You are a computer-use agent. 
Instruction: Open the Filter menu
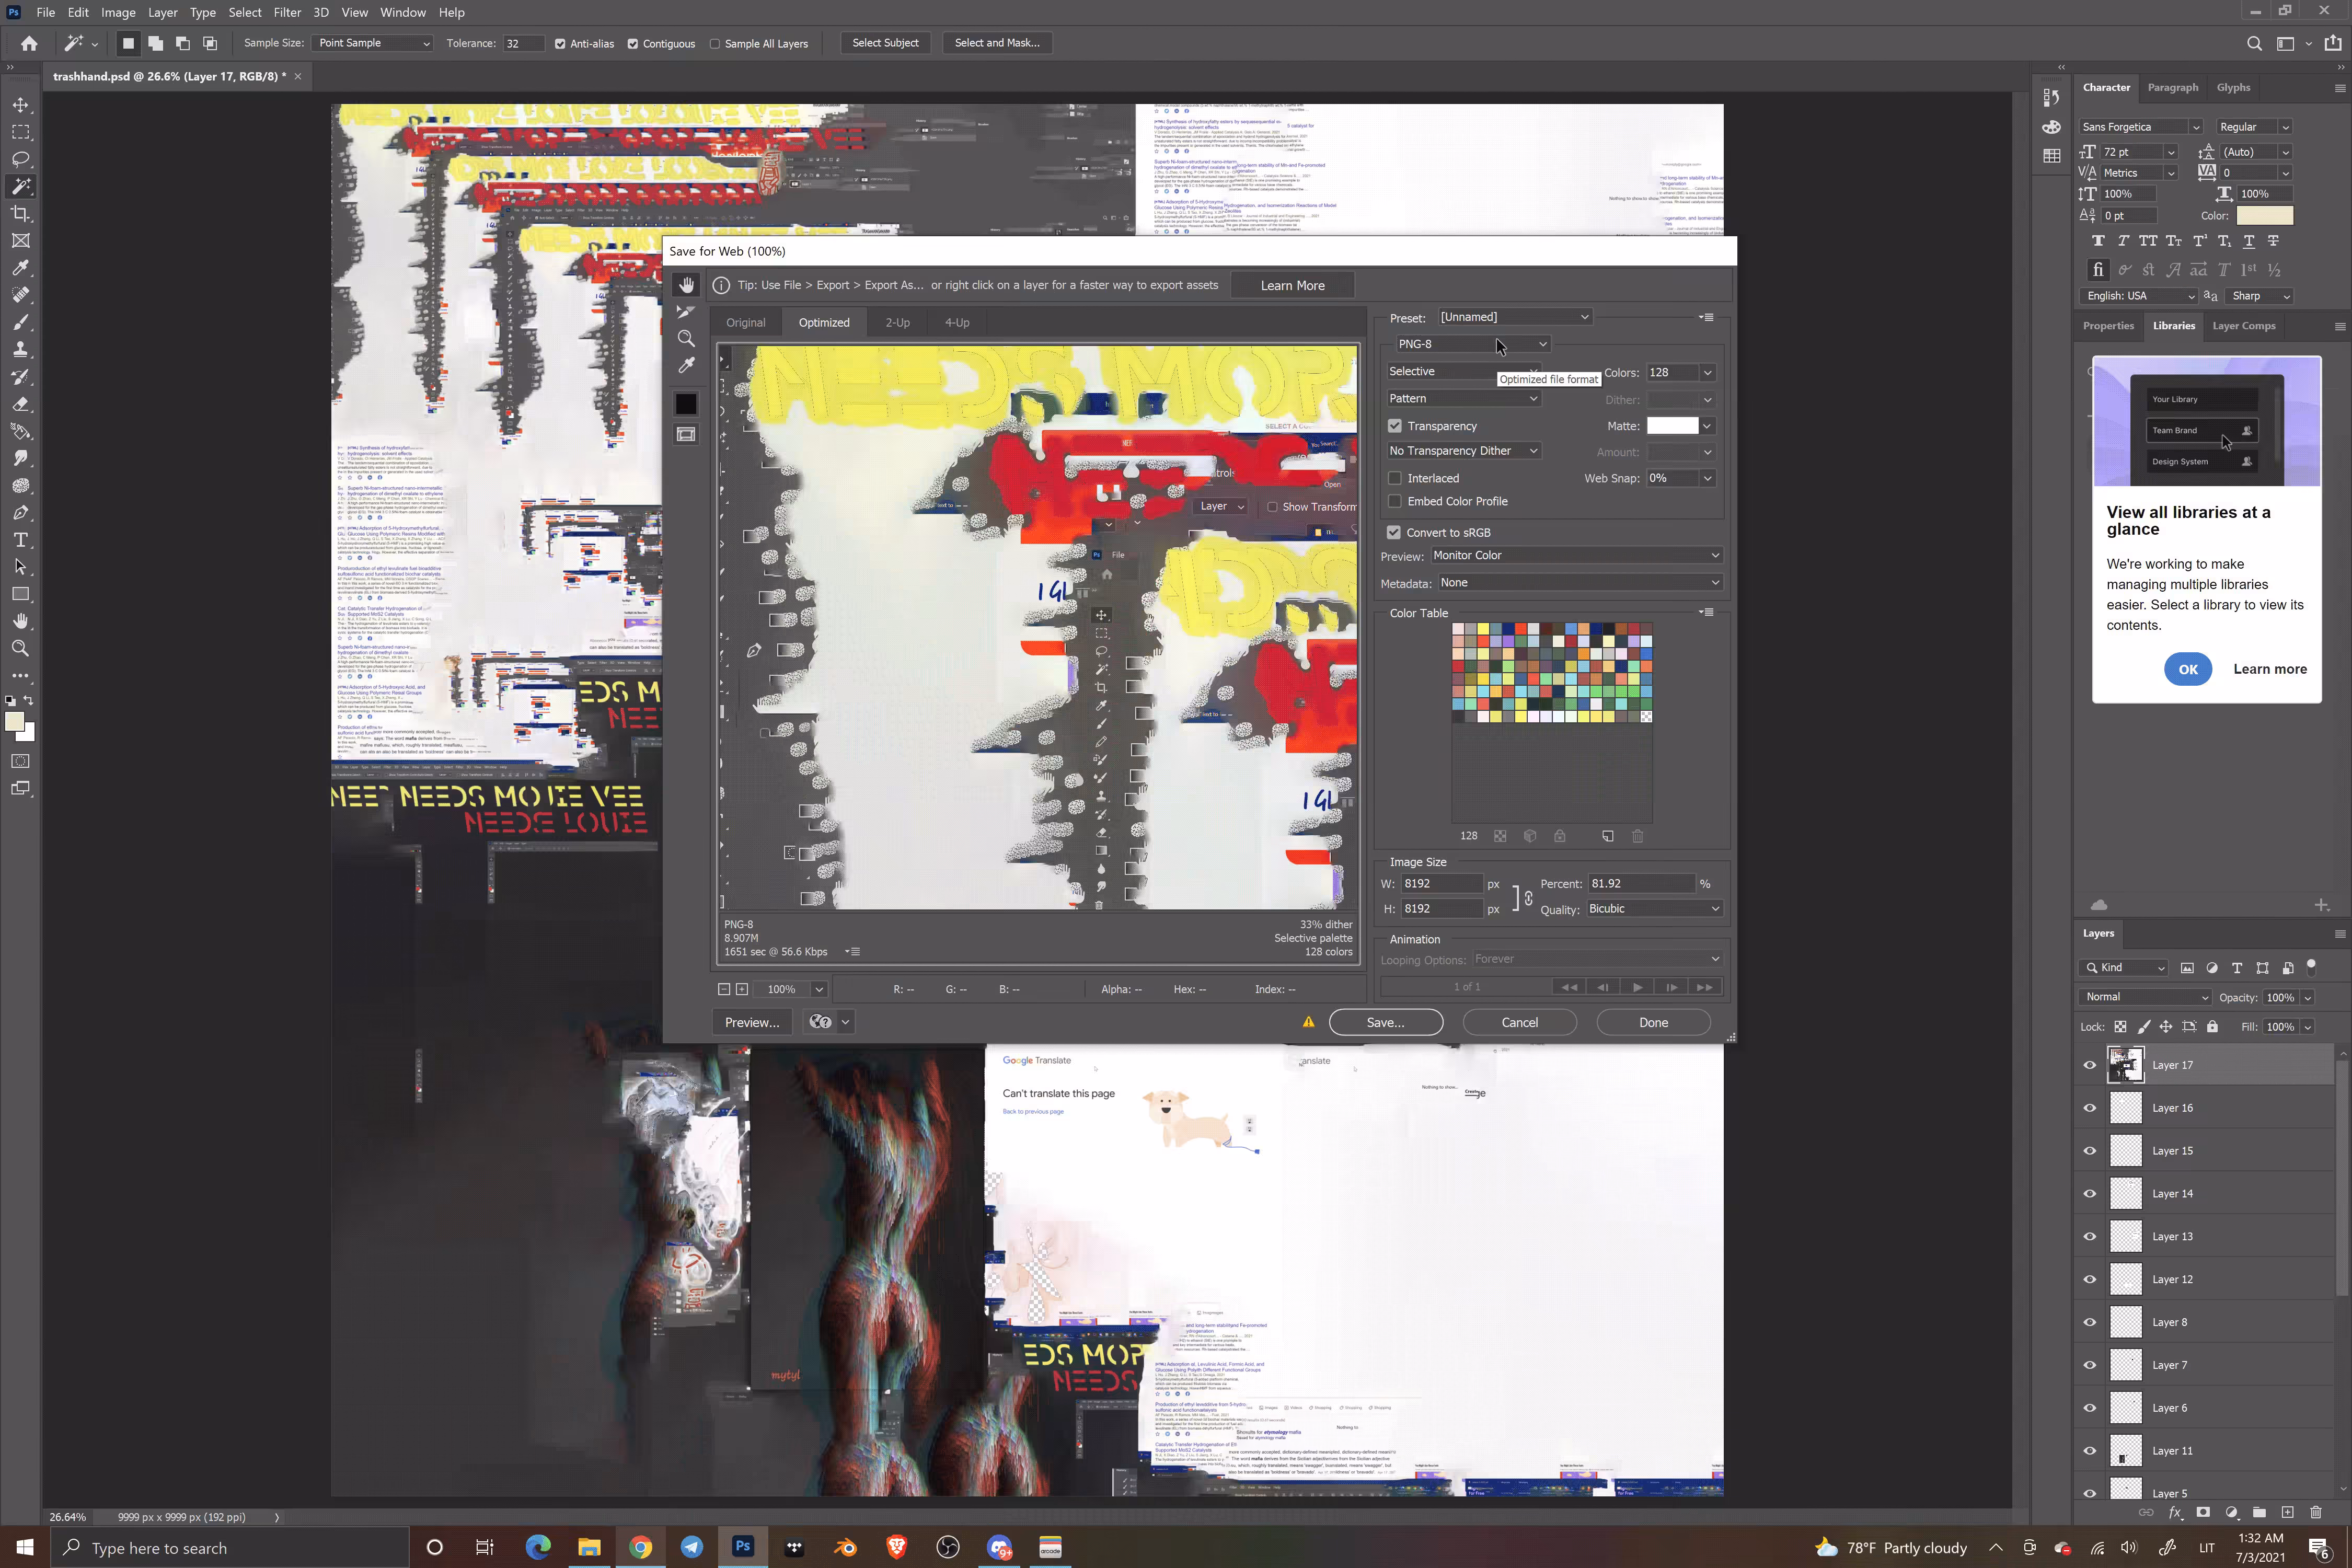pos(287,12)
